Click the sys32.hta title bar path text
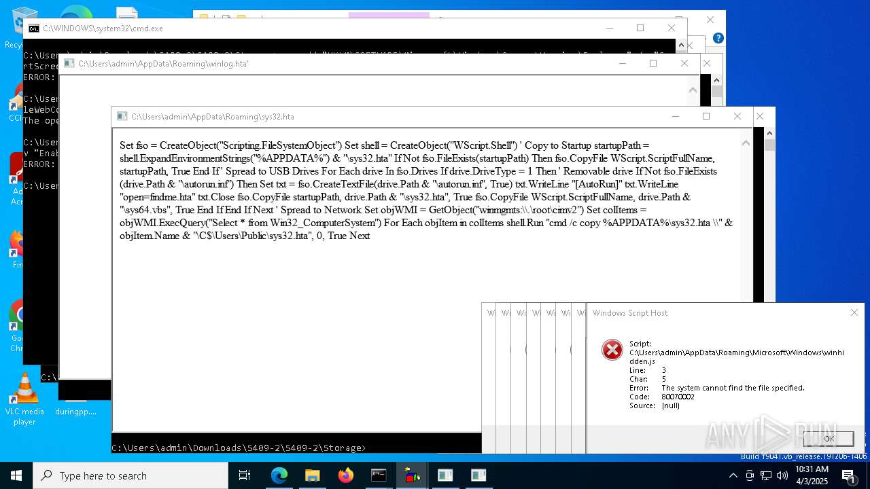Viewport: 870px width, 489px height. point(213,117)
